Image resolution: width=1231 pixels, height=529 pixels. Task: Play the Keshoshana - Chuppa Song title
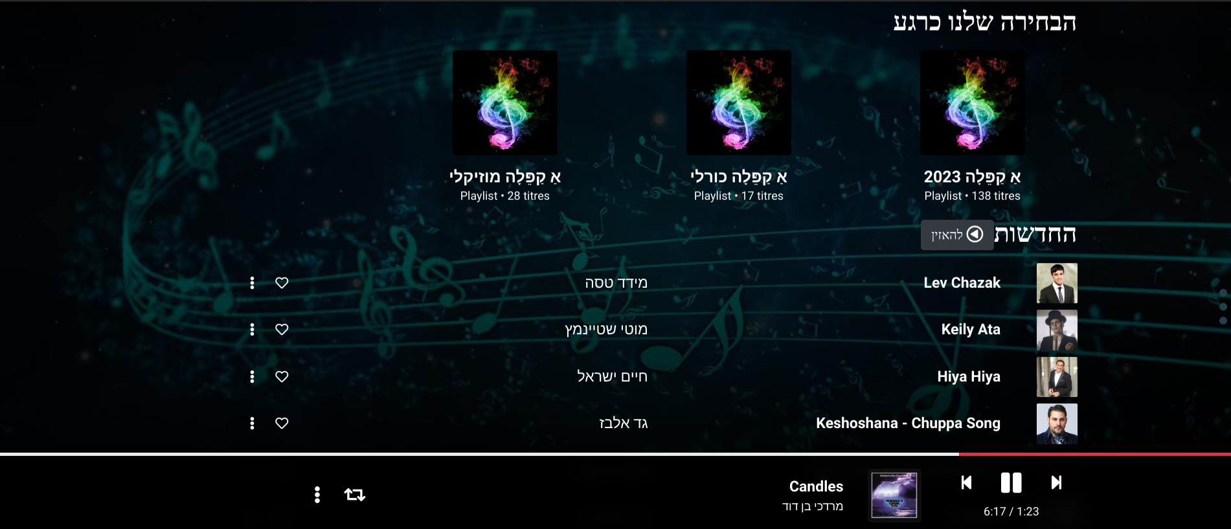[908, 423]
